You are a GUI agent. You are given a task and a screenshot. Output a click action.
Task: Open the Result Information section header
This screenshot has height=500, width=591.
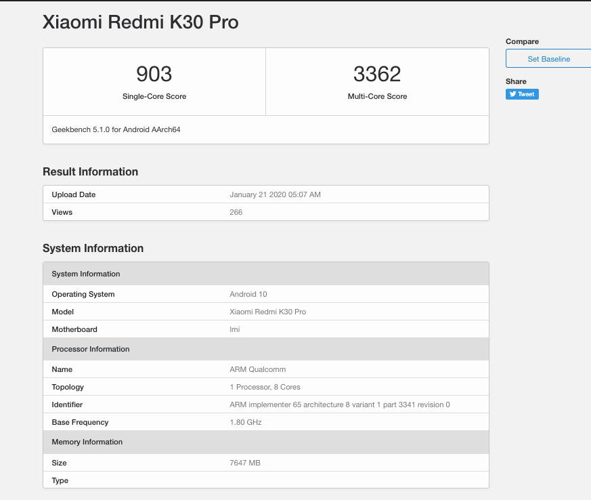click(90, 171)
